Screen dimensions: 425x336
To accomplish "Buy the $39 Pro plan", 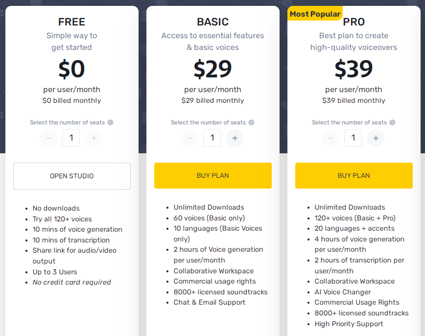I will [x=354, y=175].
